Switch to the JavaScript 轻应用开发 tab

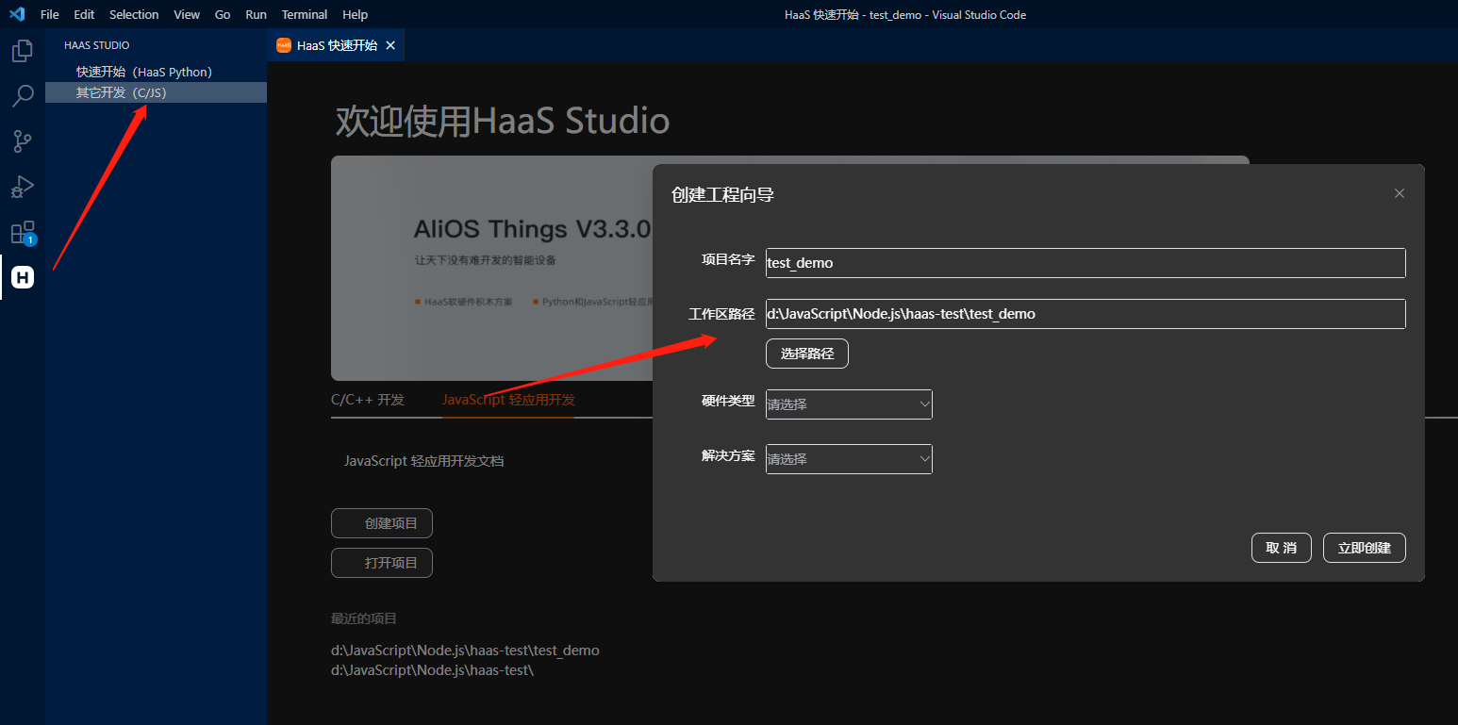click(x=508, y=400)
